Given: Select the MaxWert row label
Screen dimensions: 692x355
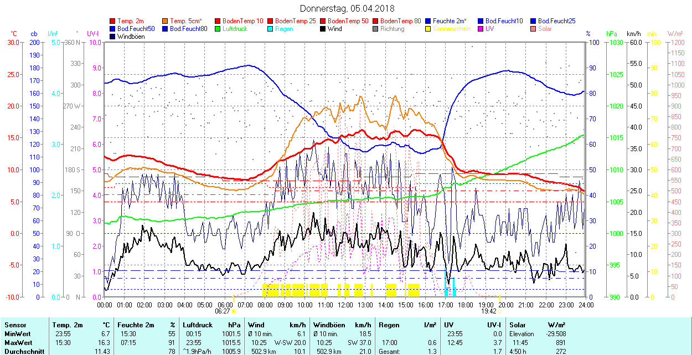Looking at the screenshot, I should pyautogui.click(x=18, y=343).
